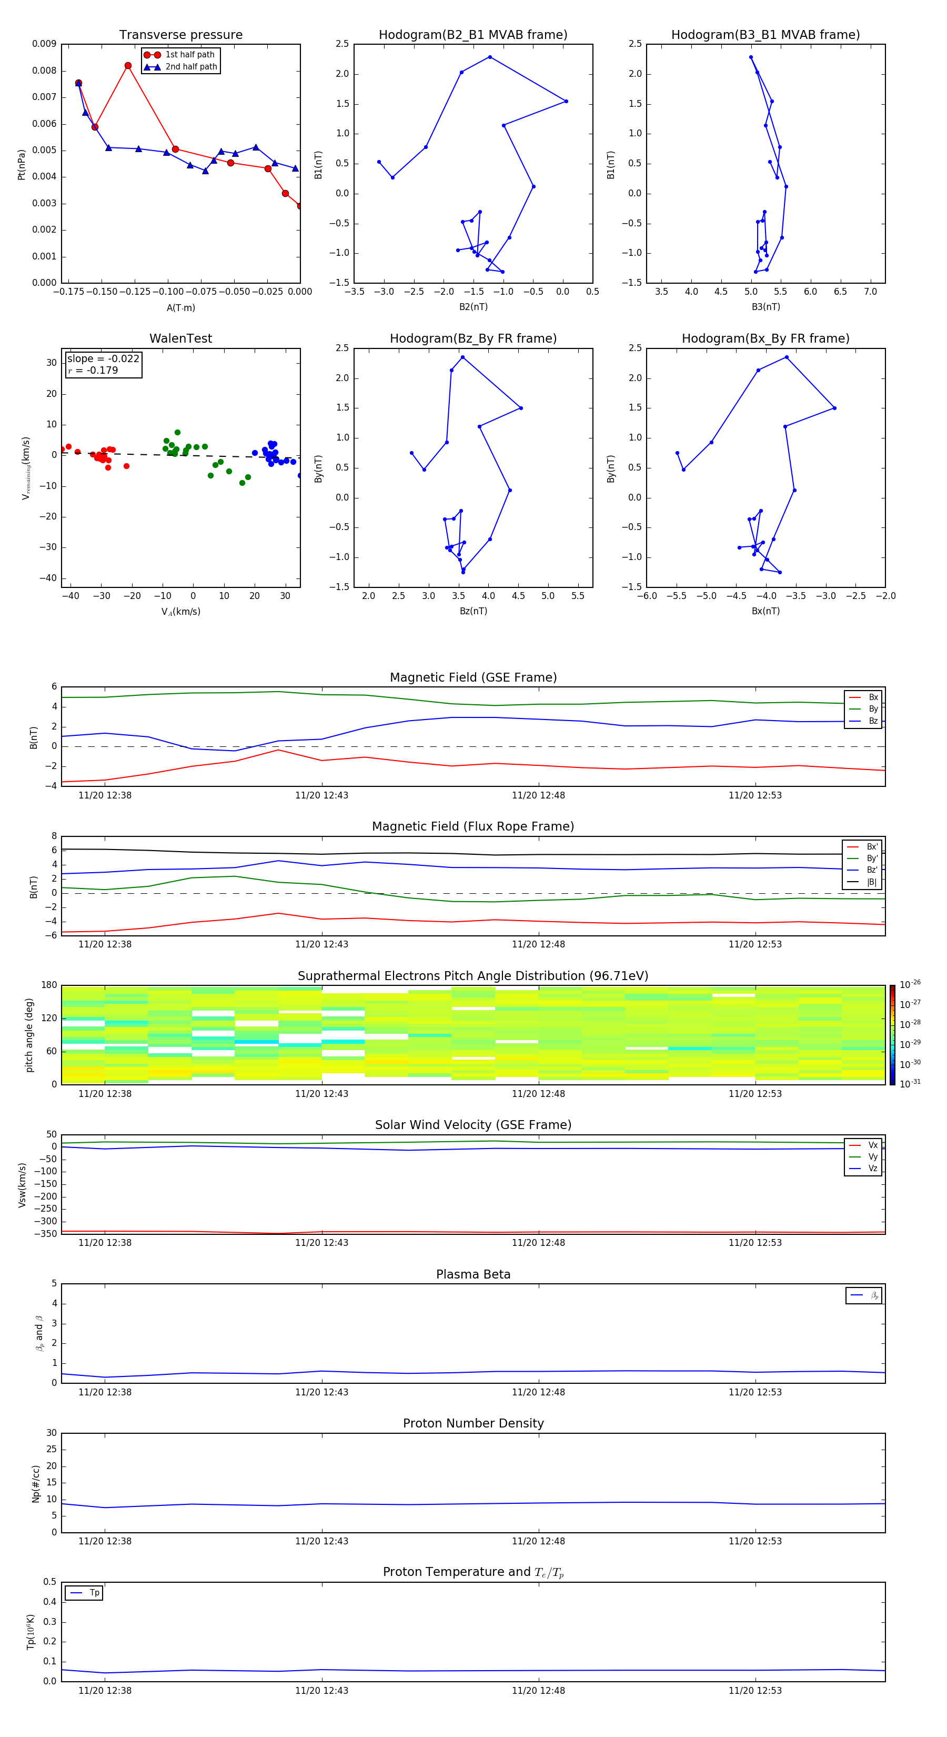947x1737 pixels.
Task: Click the "Vz" legend entry
Action: coord(863,1169)
